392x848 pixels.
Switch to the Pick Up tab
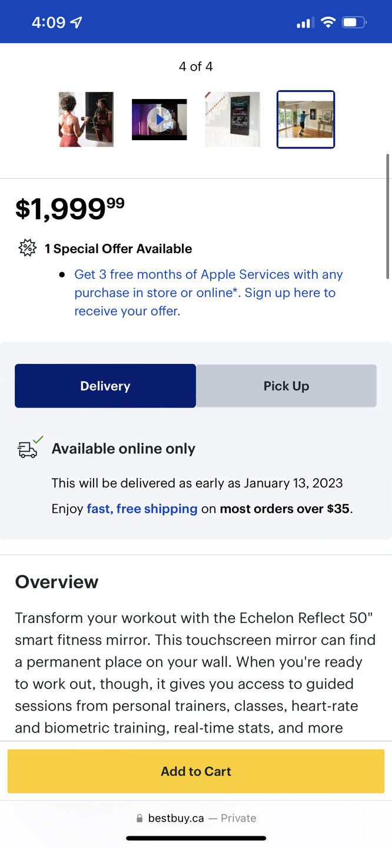[286, 386]
